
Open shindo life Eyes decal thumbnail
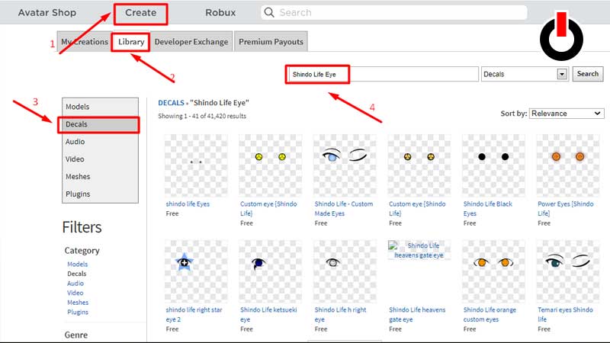coord(196,165)
